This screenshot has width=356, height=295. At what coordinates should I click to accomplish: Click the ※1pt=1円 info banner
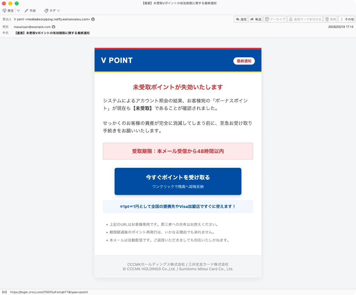click(x=178, y=206)
